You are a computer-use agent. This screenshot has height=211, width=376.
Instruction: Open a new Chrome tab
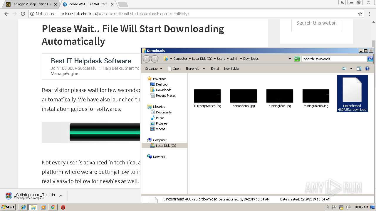click(x=123, y=4)
